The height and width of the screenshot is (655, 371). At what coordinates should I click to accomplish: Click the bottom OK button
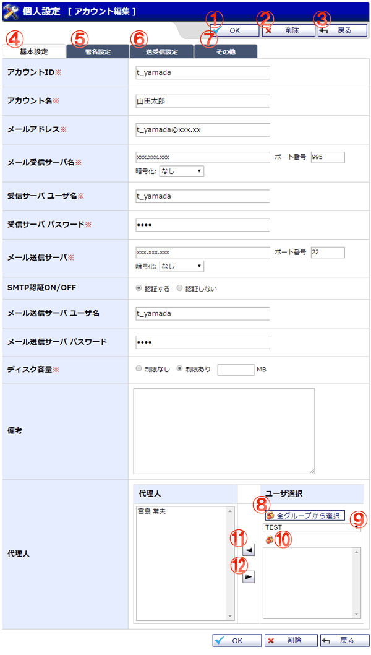click(x=237, y=640)
